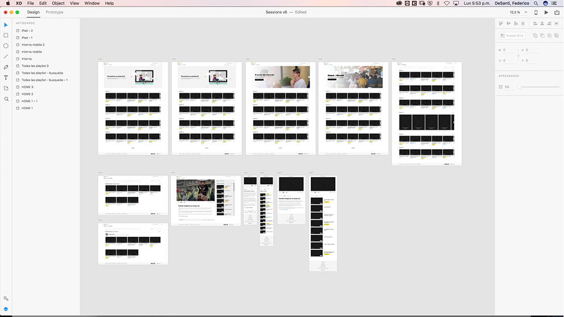
Task: Select the Line tool
Action: [x=6, y=56]
